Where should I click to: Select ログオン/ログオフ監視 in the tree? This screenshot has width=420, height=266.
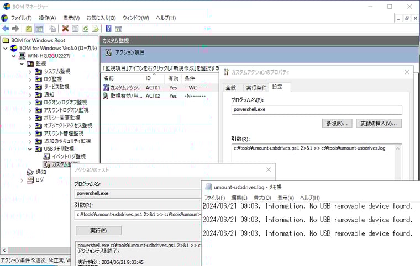tap(65, 103)
